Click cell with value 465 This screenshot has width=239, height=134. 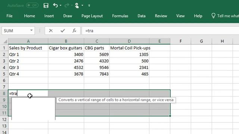click(129, 74)
